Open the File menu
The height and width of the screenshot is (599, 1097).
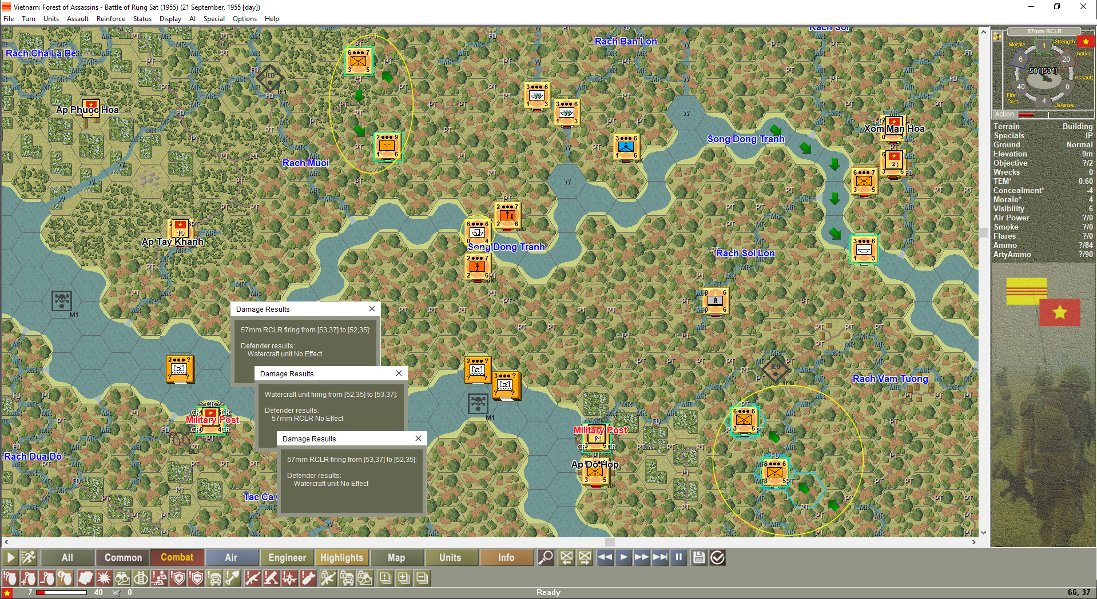[9, 19]
